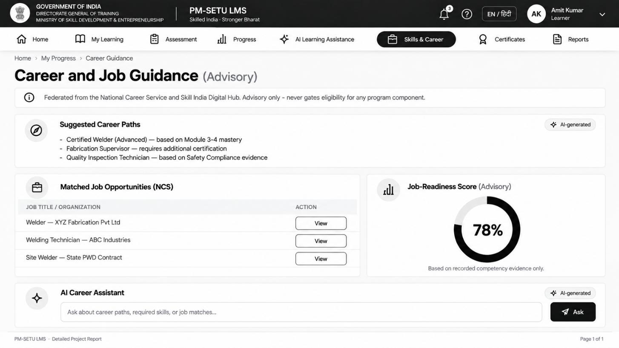Switch language with EN / हिंदी button

[499, 14]
